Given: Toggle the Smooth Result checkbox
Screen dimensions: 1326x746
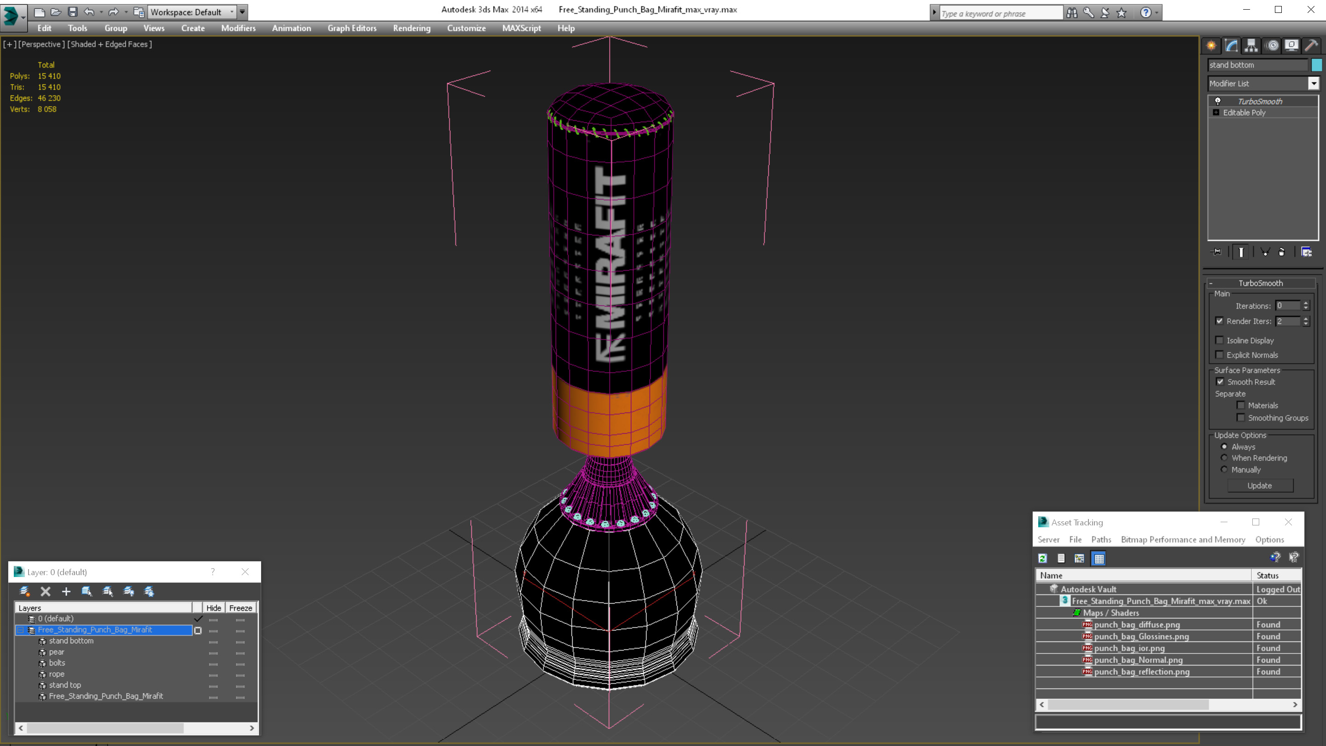Looking at the screenshot, I should pyautogui.click(x=1220, y=381).
